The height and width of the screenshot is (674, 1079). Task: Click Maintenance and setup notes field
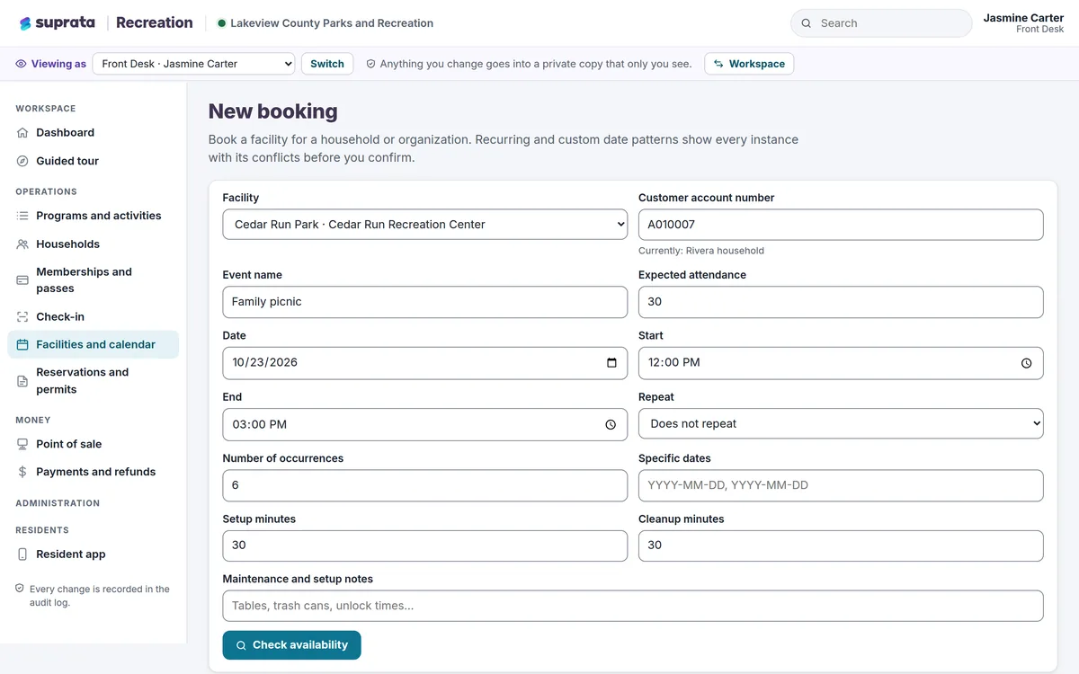tap(633, 606)
